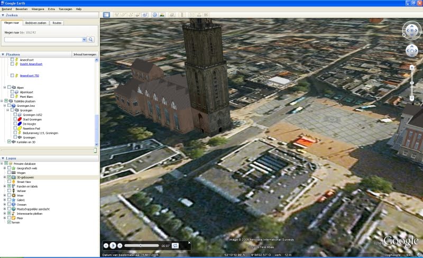The width and height of the screenshot is (423, 258).
Task: Enable the Verkeer layer checkbox
Action: pyautogui.click(x=9, y=191)
